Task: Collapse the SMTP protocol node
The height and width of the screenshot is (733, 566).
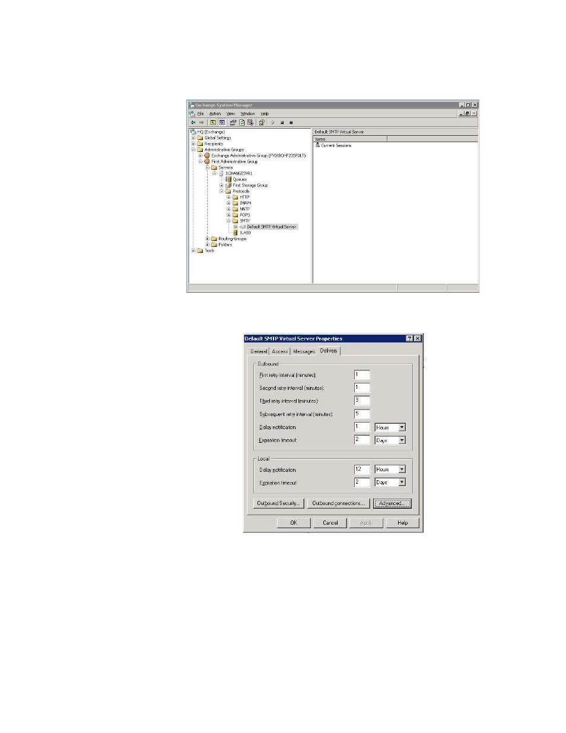Action: 228,221
